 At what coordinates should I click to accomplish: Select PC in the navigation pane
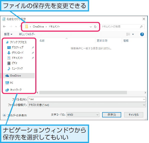tap(12, 83)
